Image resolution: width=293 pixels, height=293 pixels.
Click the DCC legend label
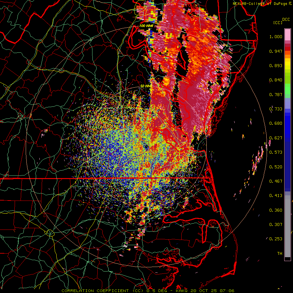pos(286,20)
